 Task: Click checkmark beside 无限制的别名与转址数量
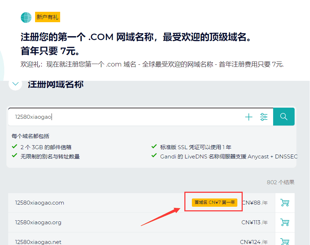point(14,155)
